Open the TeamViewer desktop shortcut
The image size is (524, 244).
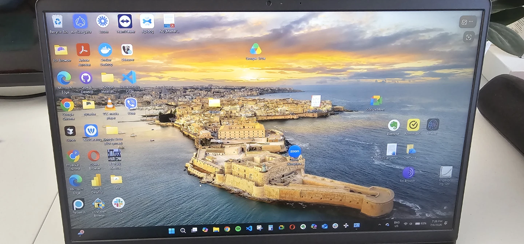(125, 24)
